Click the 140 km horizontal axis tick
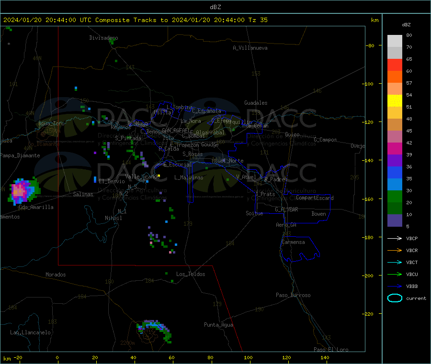 click(325, 357)
